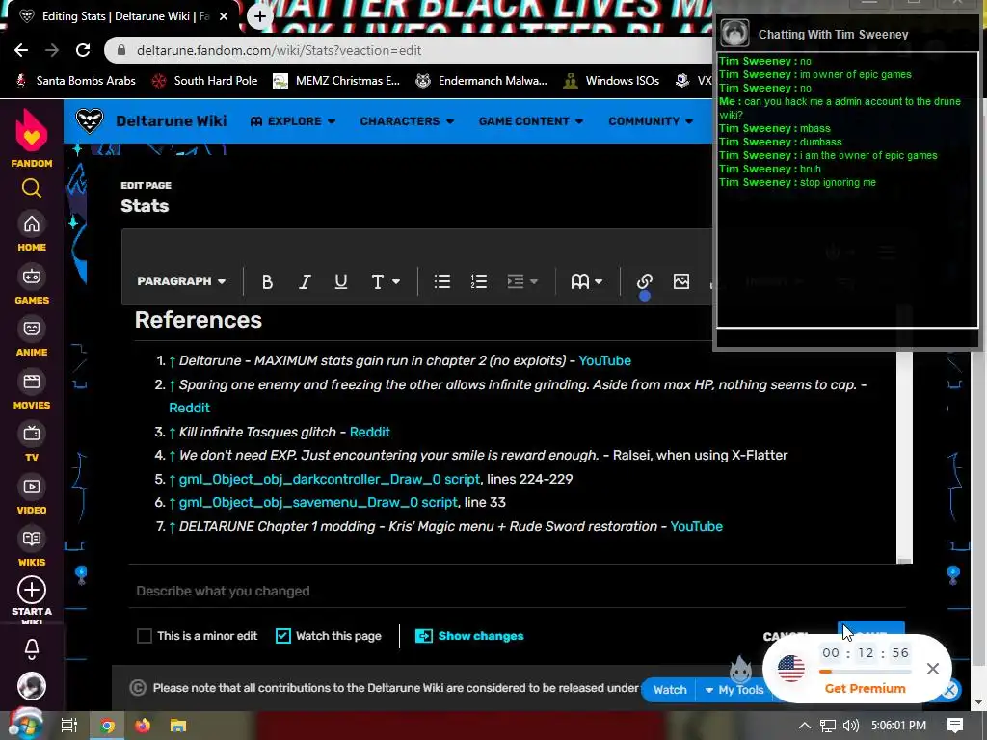Open Task View on taskbar
Viewport: 987px width, 740px height.
[68, 726]
